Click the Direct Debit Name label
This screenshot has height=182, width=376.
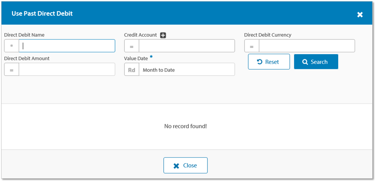coord(24,35)
